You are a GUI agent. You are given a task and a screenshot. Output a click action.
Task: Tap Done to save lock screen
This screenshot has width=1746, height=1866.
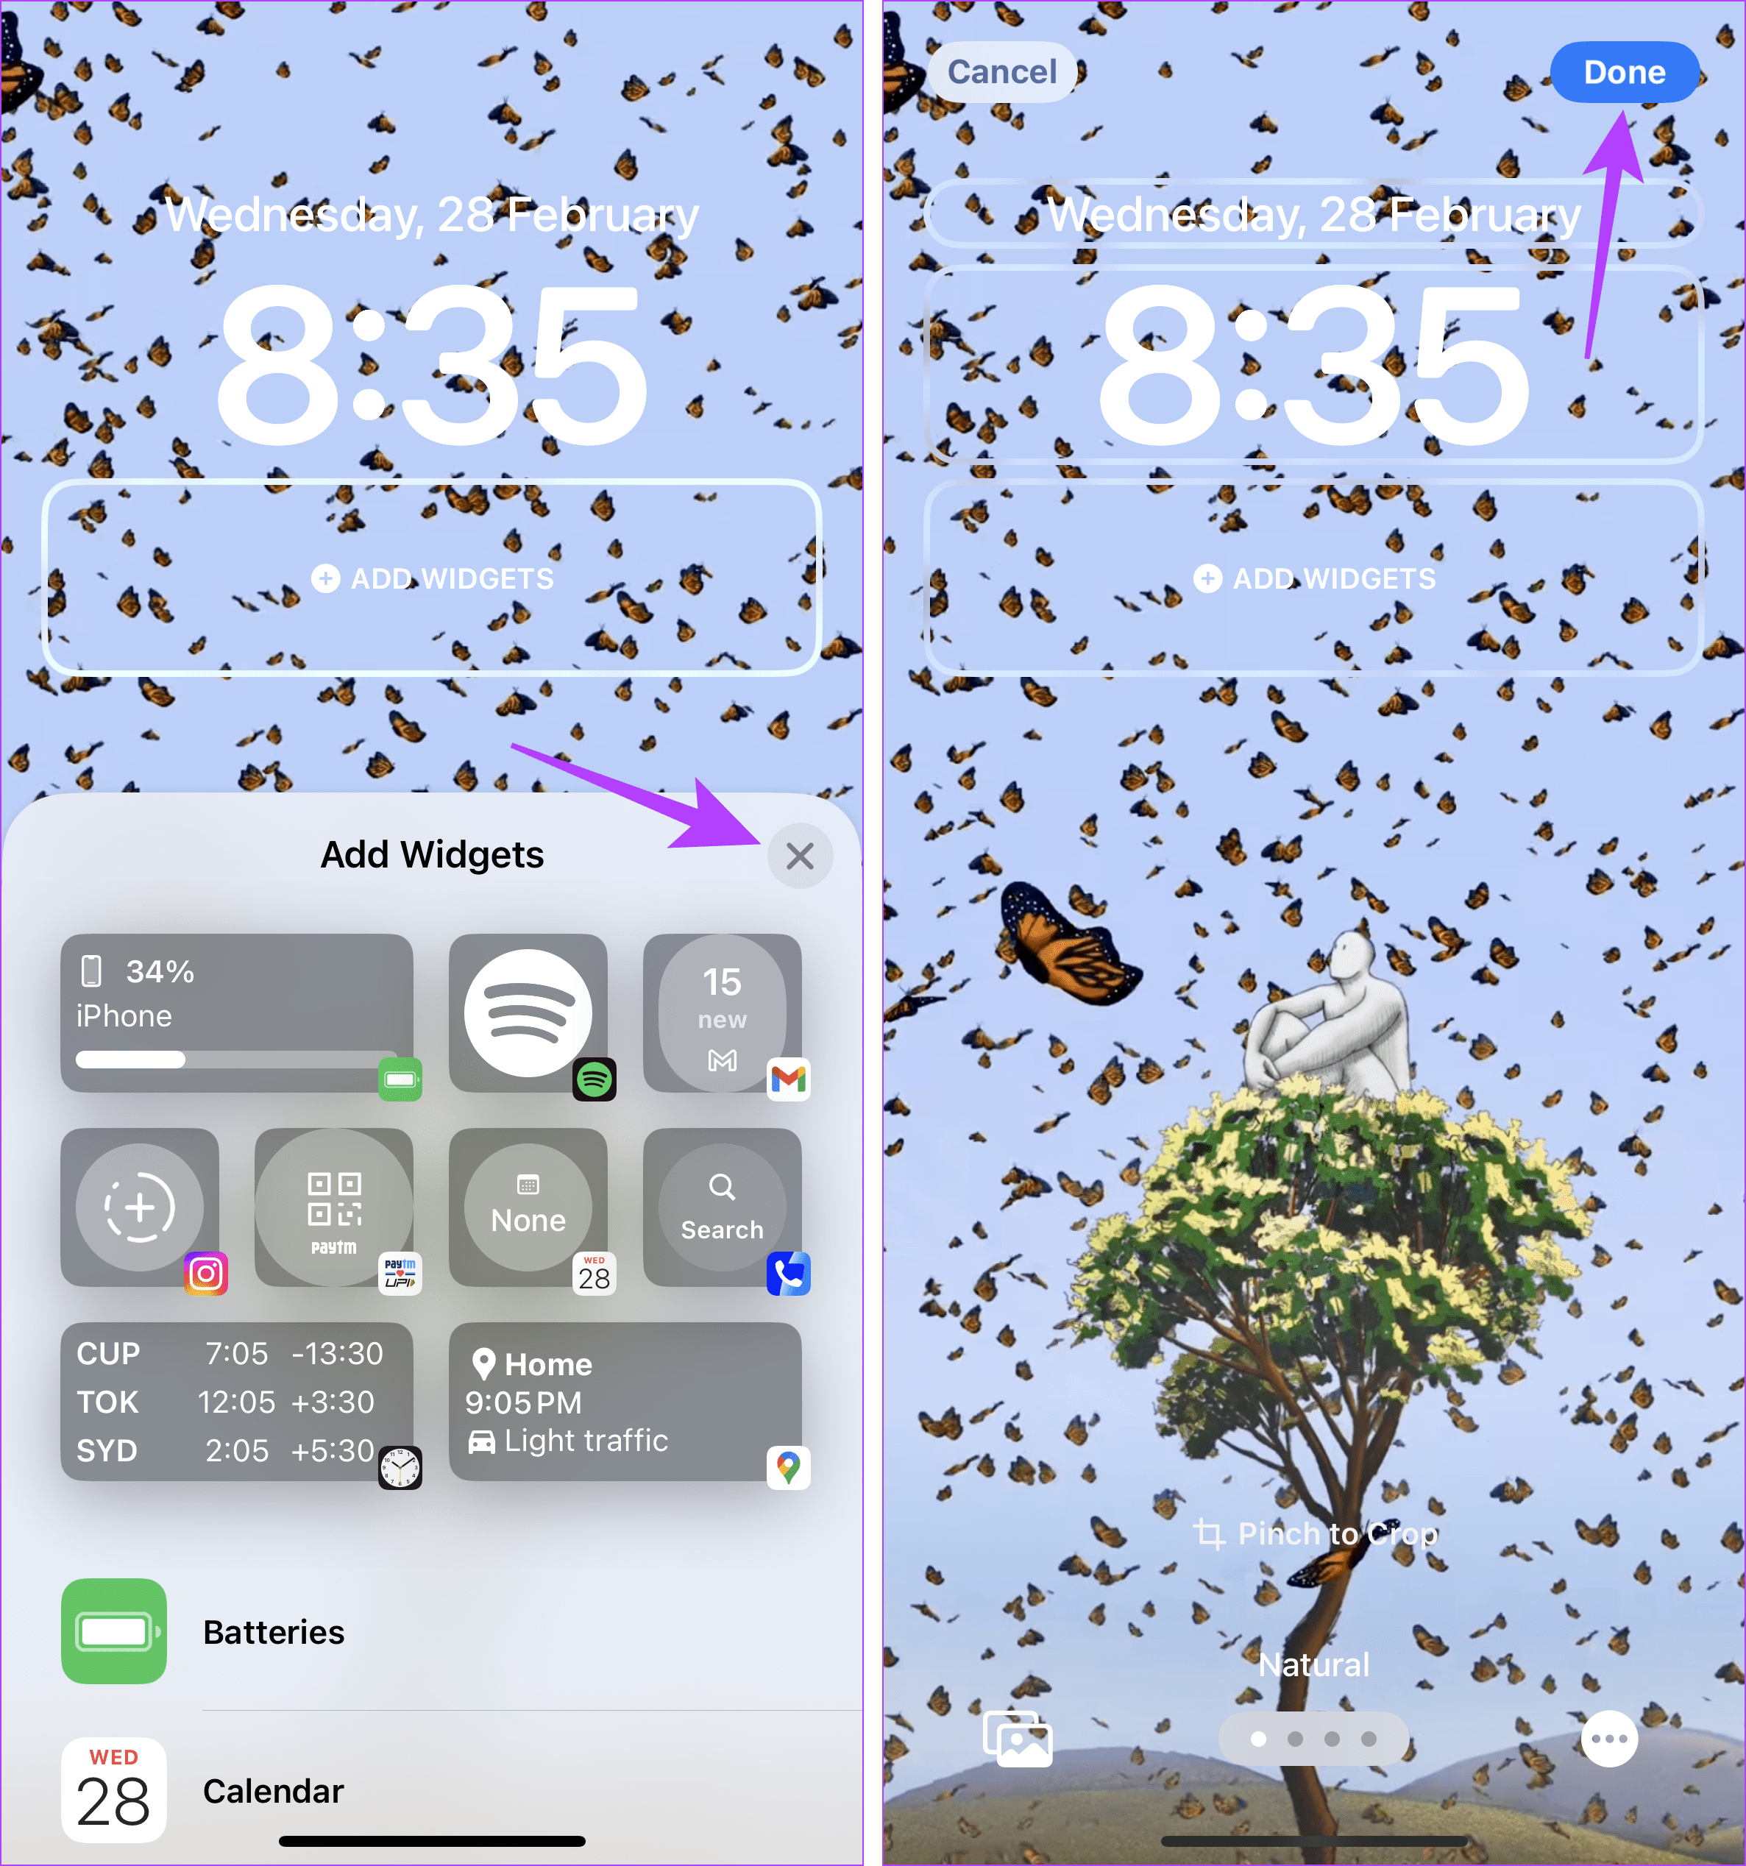[x=1625, y=69]
